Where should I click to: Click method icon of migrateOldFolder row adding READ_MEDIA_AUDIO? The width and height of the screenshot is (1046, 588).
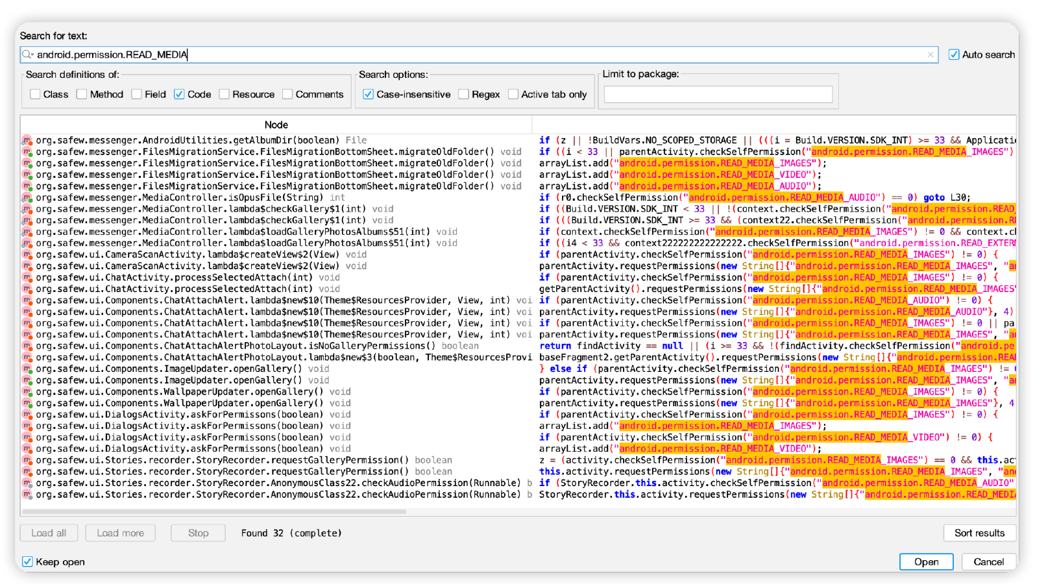(27, 186)
